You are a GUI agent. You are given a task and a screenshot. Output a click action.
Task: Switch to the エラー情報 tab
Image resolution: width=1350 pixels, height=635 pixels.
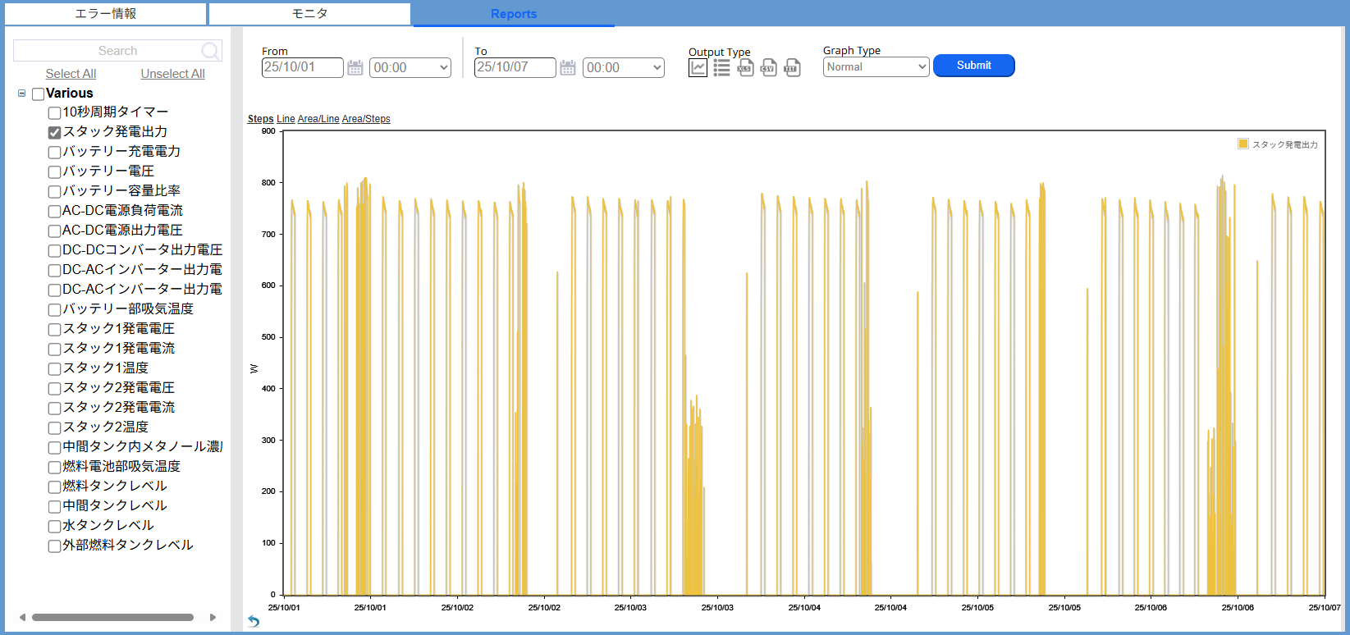point(105,14)
